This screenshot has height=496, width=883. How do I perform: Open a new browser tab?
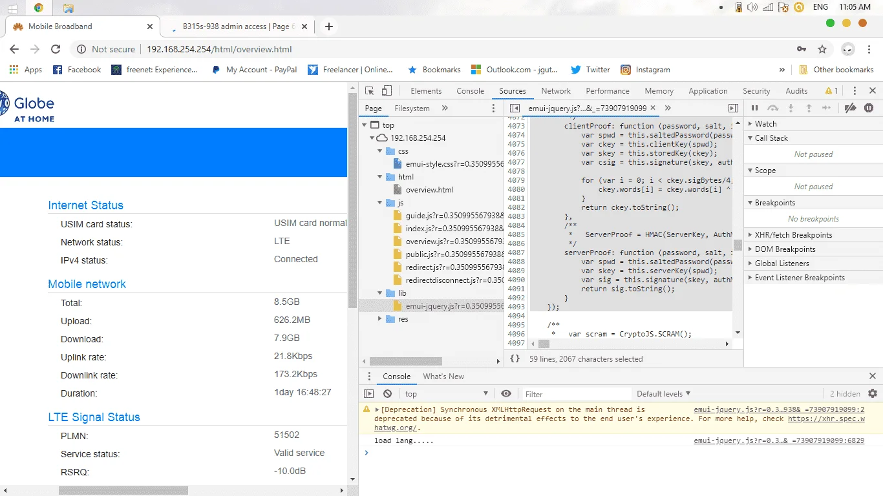[329, 26]
